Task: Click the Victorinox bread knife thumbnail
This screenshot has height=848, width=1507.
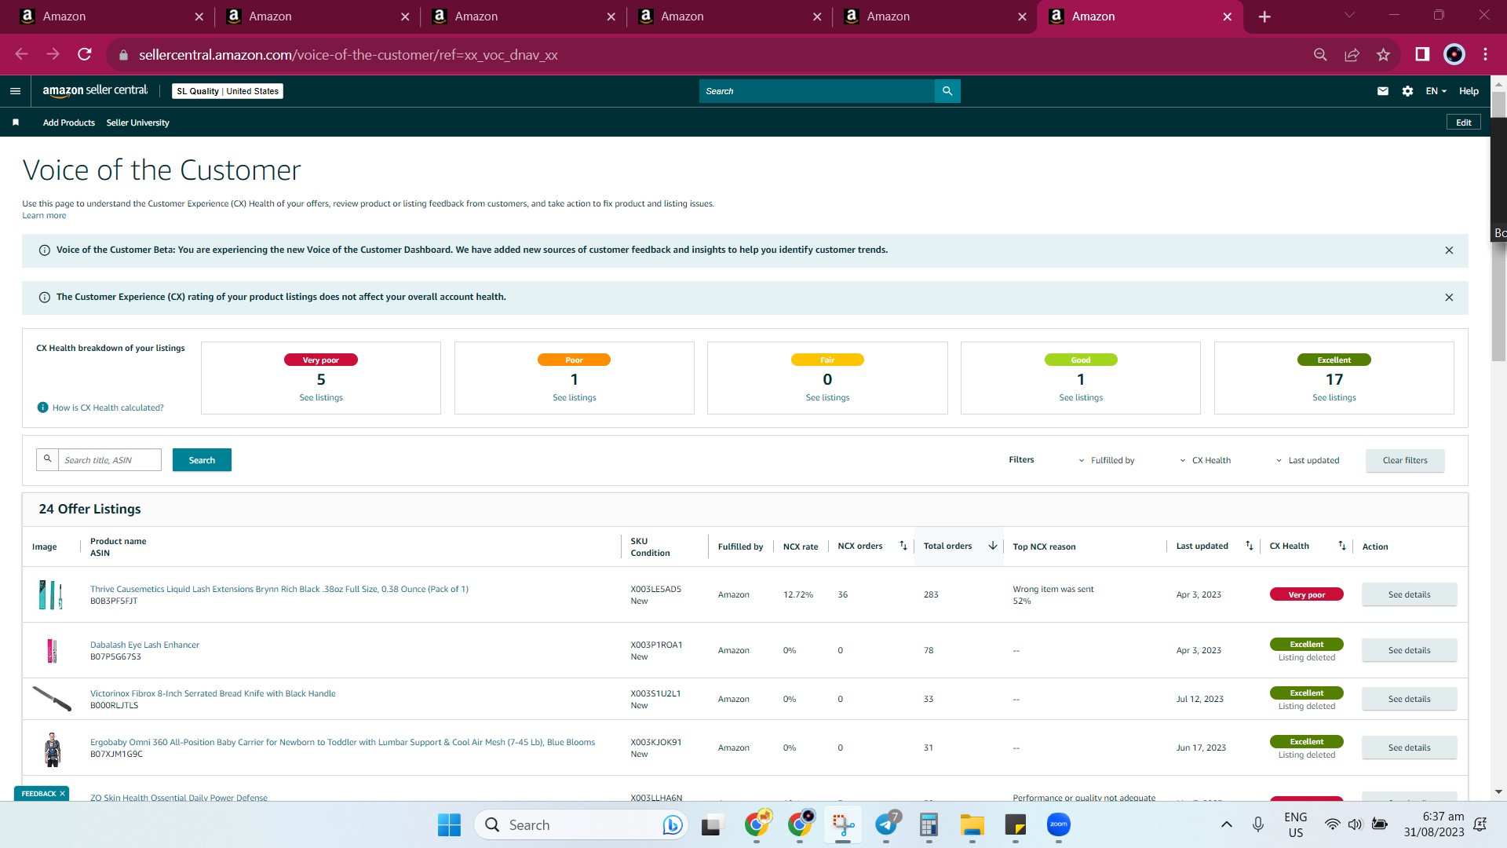Action: click(x=52, y=699)
